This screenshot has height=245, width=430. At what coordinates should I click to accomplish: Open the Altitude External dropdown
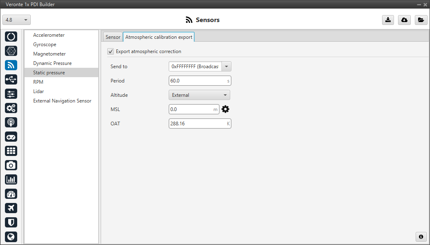click(199, 95)
